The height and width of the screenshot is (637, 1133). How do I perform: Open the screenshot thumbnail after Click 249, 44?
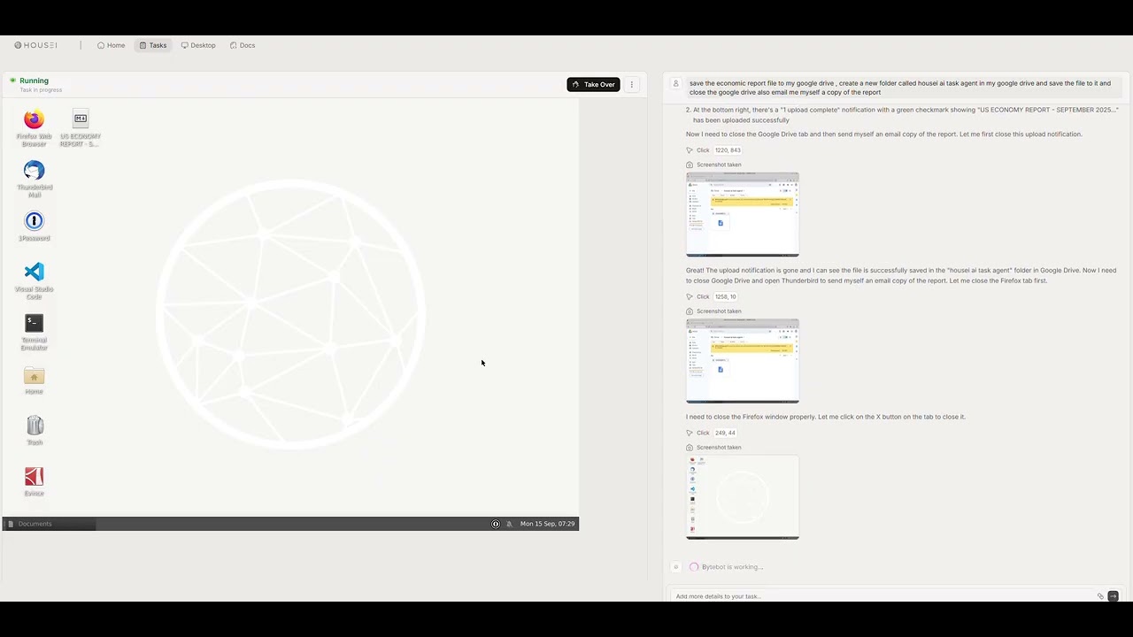click(743, 497)
